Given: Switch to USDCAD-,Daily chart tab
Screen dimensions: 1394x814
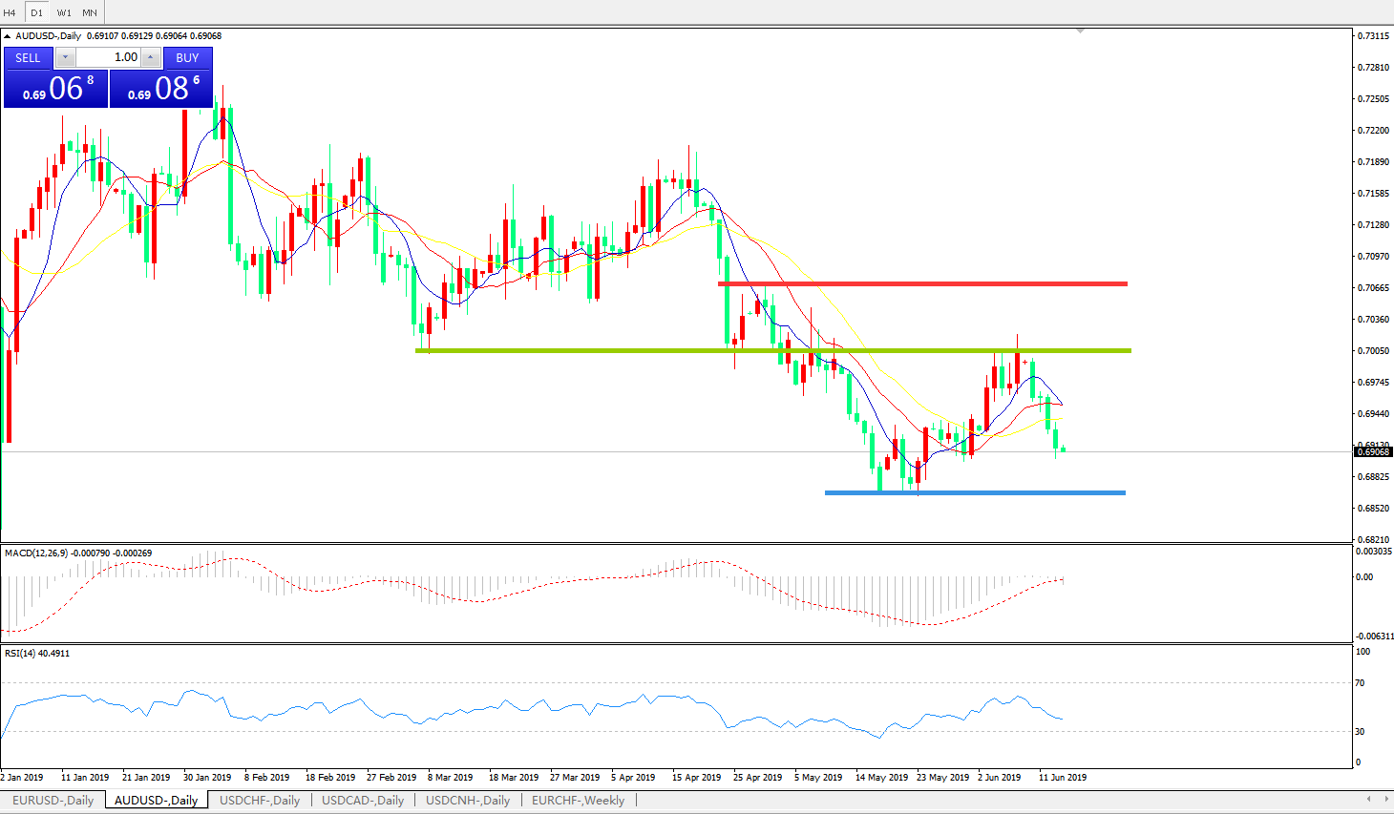Looking at the screenshot, I should (363, 801).
